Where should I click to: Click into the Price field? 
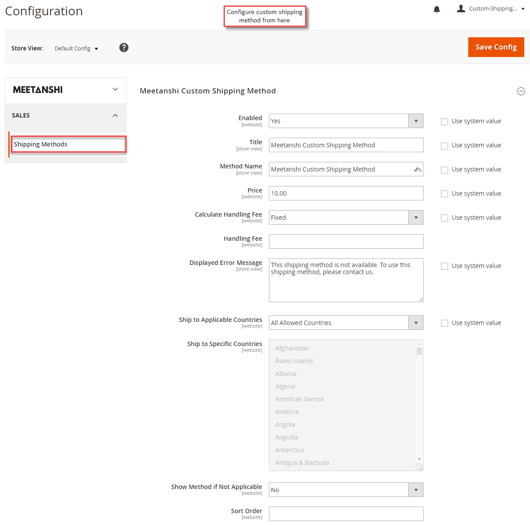click(346, 193)
